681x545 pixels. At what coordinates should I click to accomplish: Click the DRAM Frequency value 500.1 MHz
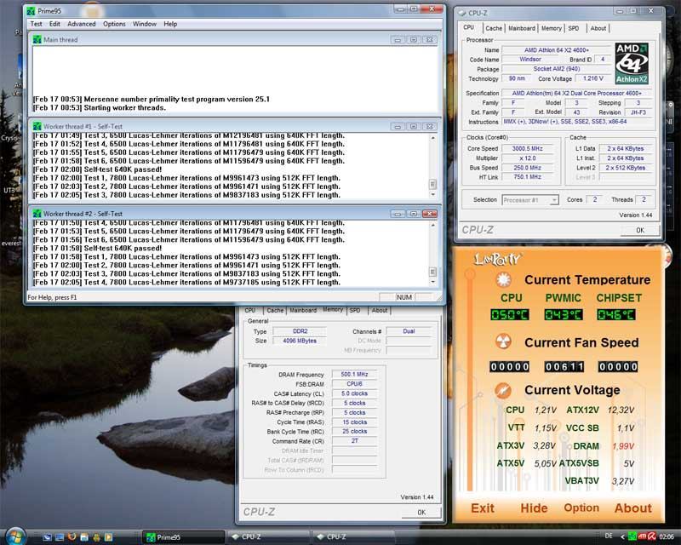(354, 374)
